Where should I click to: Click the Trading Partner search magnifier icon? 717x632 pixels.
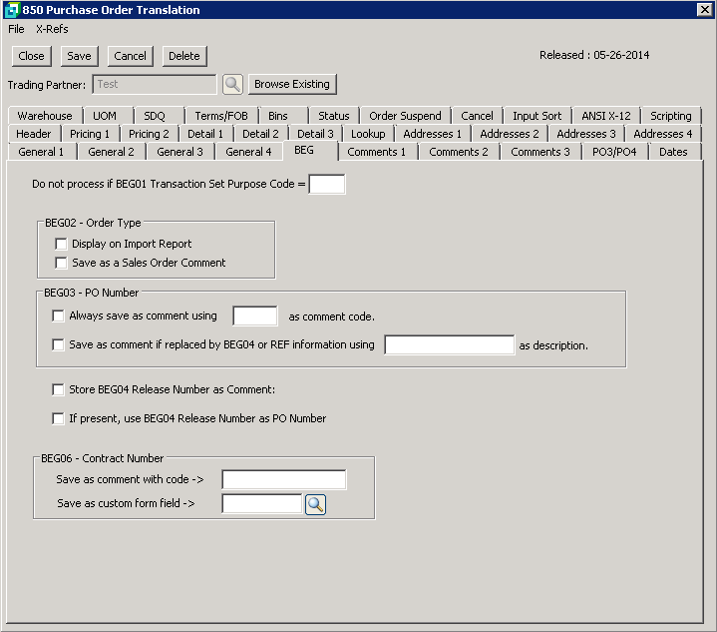point(232,85)
